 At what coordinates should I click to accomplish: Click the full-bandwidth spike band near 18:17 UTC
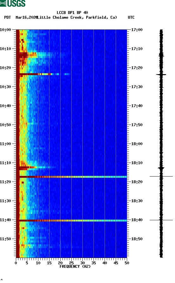tap(72, 177)
